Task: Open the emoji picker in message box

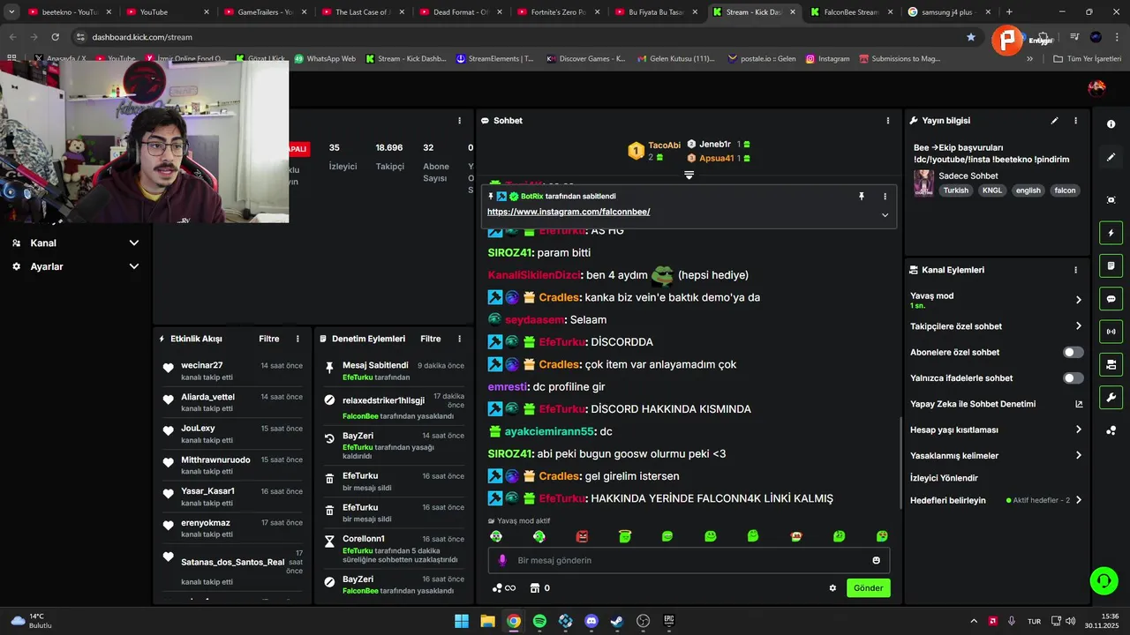Action: [876, 560]
